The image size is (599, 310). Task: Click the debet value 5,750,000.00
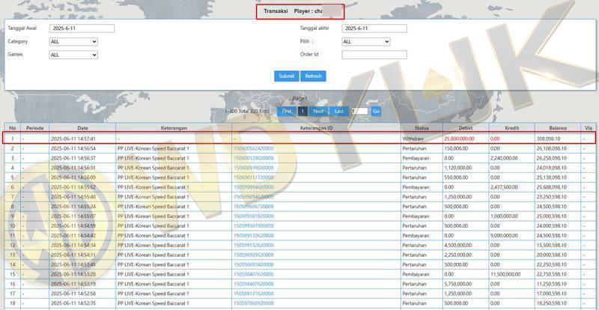pos(458,284)
